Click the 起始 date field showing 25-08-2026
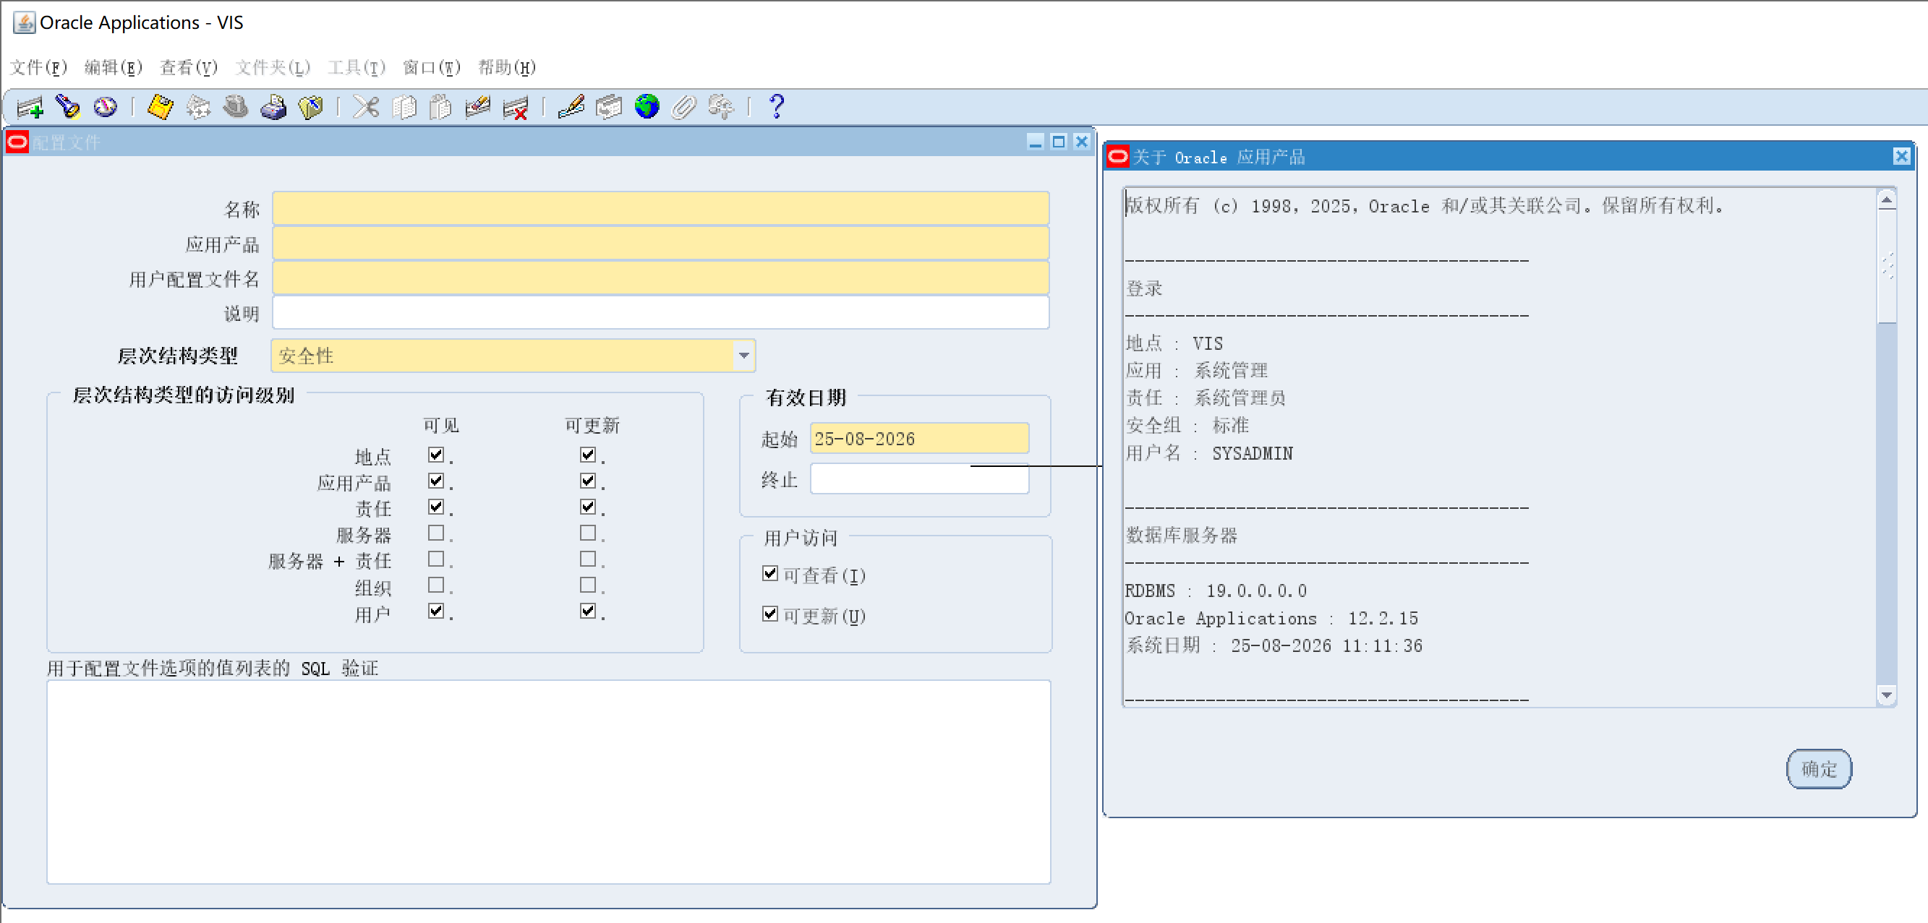Screen dimensions: 1928x923 (x=919, y=438)
